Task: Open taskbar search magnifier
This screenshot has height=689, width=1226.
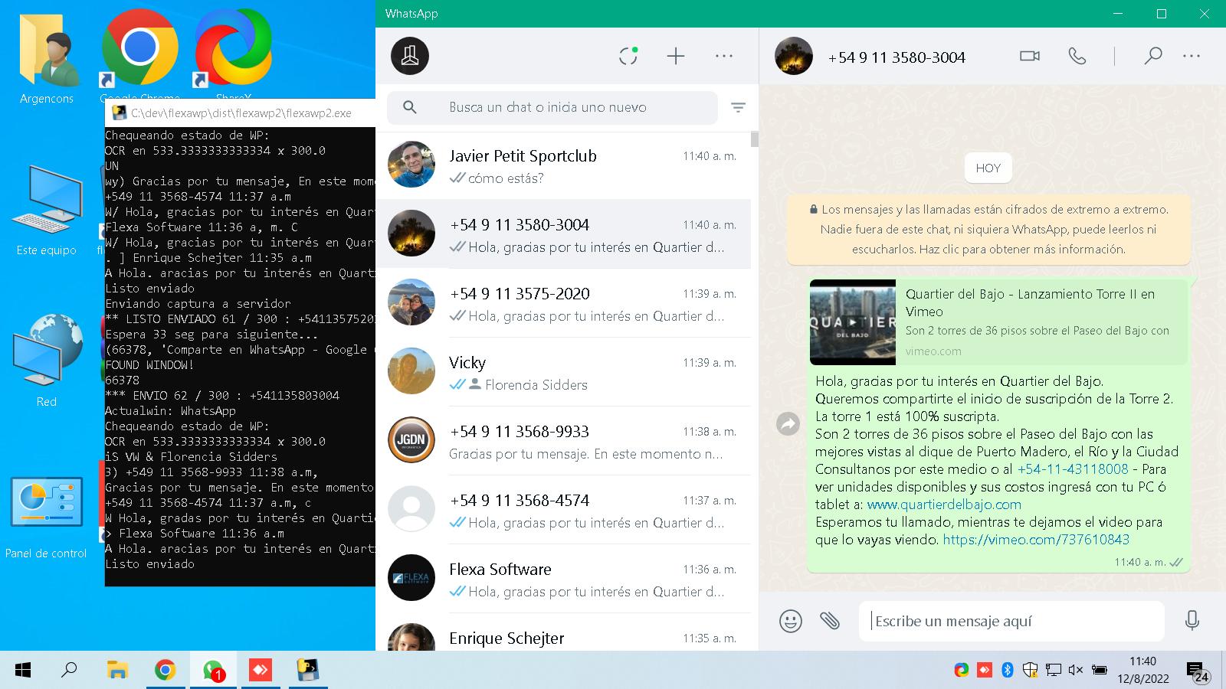Action: click(69, 671)
